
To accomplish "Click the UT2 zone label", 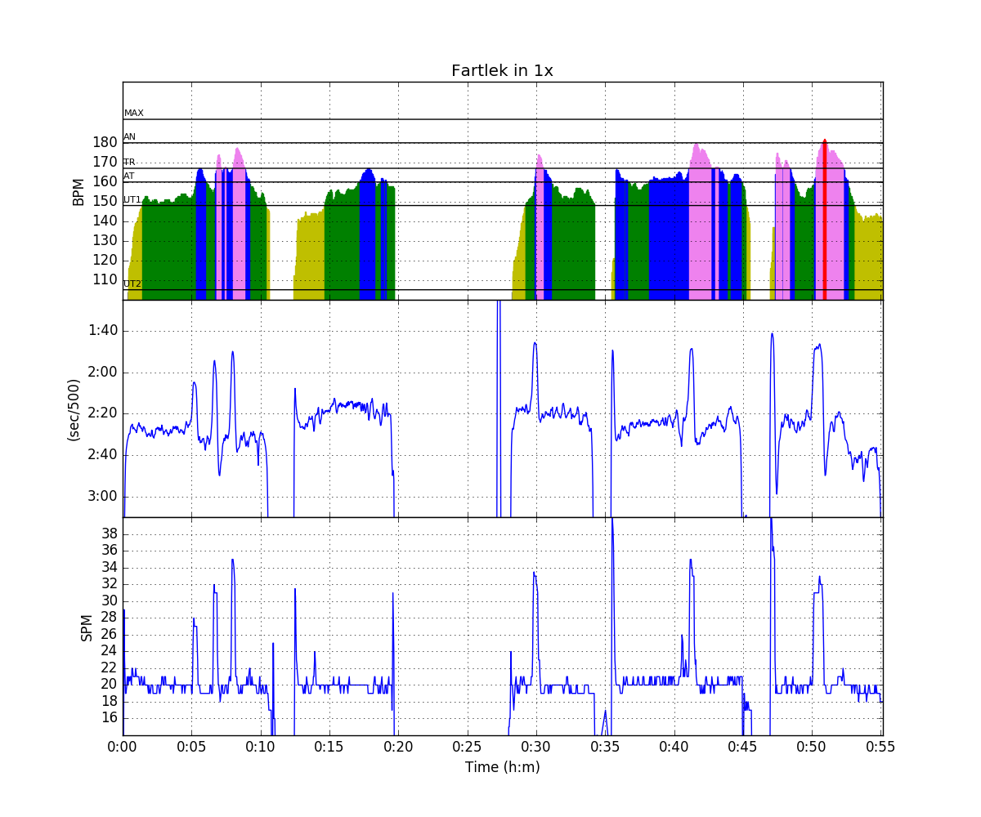I will [x=132, y=284].
